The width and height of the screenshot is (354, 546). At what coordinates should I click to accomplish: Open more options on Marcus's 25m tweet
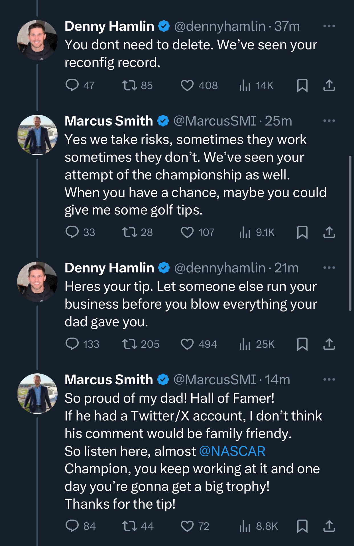(329, 121)
